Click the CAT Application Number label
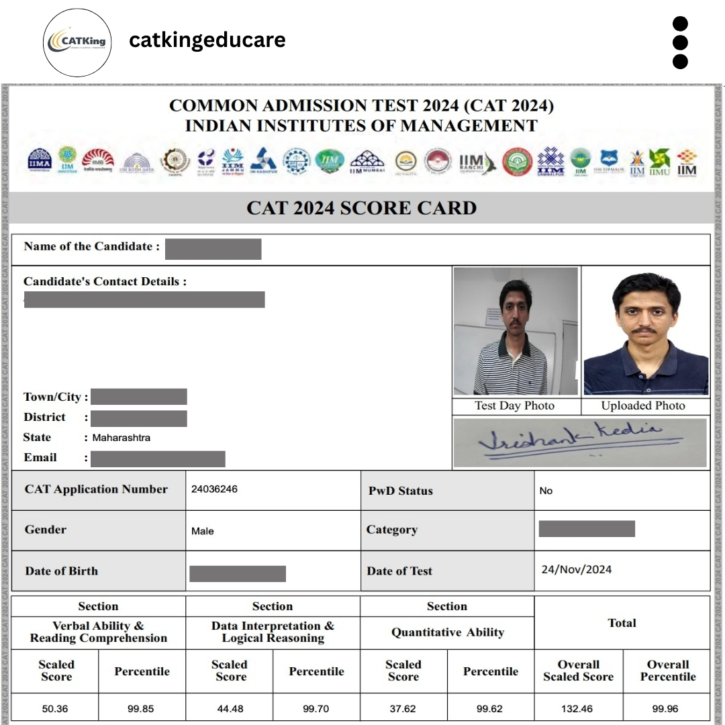This screenshot has height=725, width=725. [96, 489]
